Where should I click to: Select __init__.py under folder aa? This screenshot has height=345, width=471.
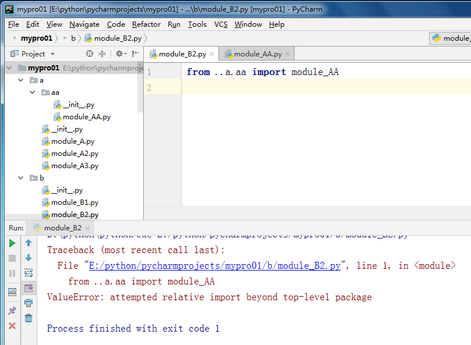[74, 105]
